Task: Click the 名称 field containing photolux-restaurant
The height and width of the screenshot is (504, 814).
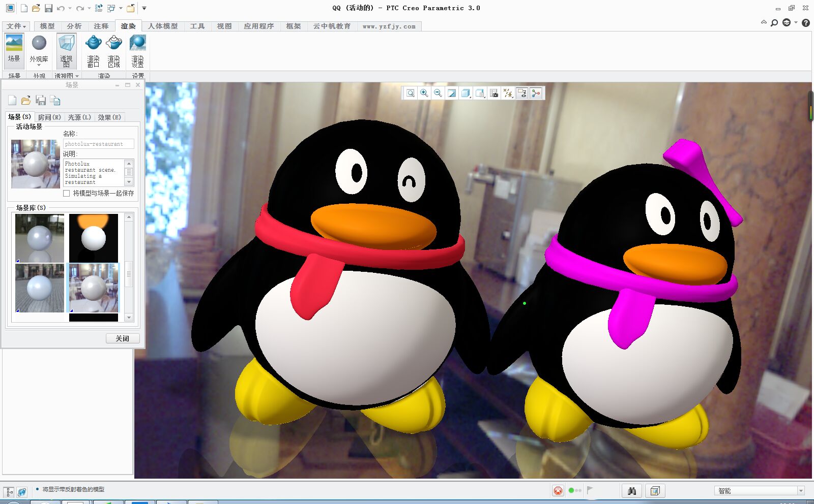Action: (x=98, y=144)
